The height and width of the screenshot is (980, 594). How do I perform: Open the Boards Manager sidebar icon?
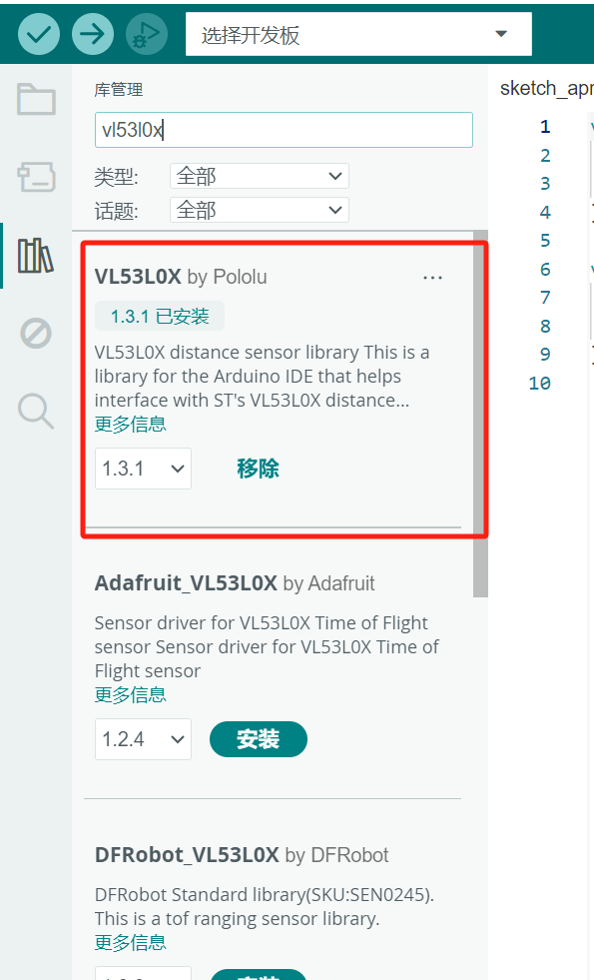(x=35, y=176)
